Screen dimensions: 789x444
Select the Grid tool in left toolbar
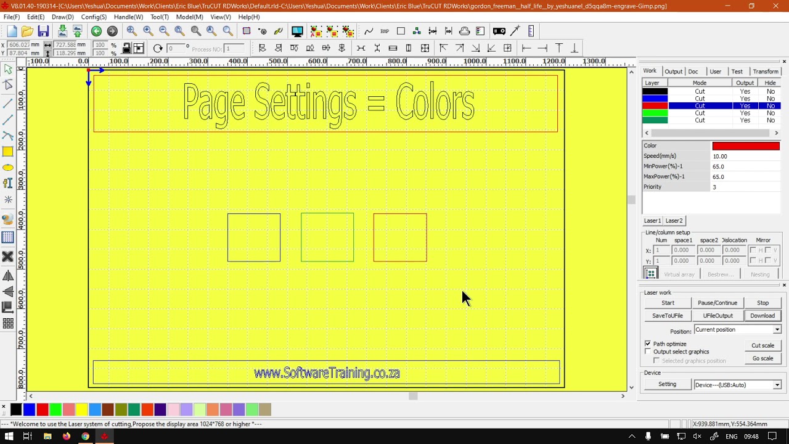click(x=8, y=237)
